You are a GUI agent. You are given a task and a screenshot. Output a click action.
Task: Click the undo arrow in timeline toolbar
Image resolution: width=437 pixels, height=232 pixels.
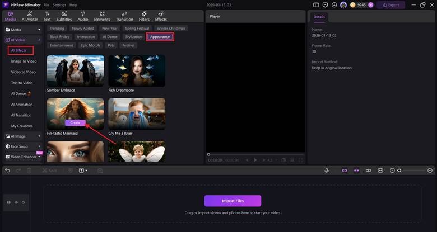pyautogui.click(x=8, y=170)
